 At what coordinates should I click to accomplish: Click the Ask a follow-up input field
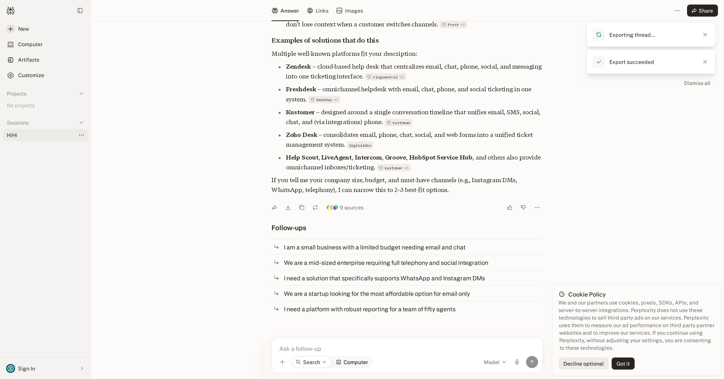(407, 348)
